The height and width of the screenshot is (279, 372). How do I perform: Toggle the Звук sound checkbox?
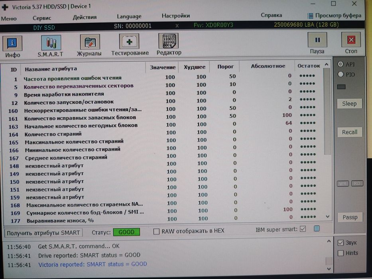(x=341, y=243)
